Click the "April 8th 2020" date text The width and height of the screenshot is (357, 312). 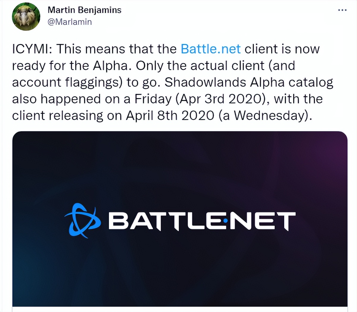point(170,116)
